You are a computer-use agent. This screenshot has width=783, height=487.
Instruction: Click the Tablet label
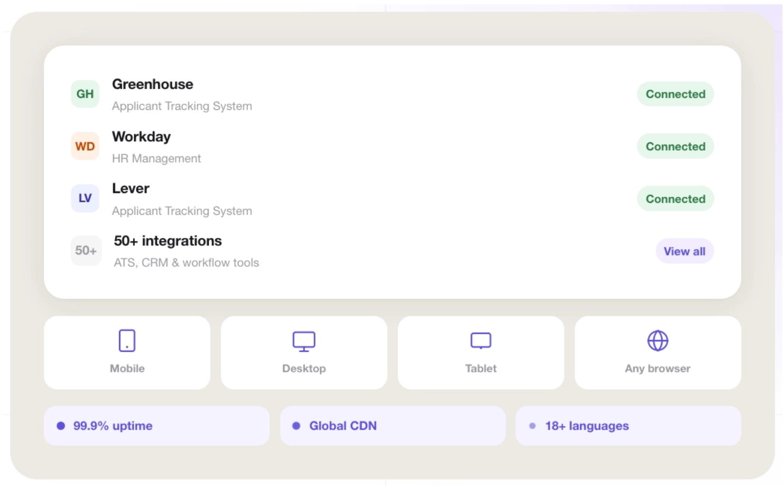tap(481, 369)
